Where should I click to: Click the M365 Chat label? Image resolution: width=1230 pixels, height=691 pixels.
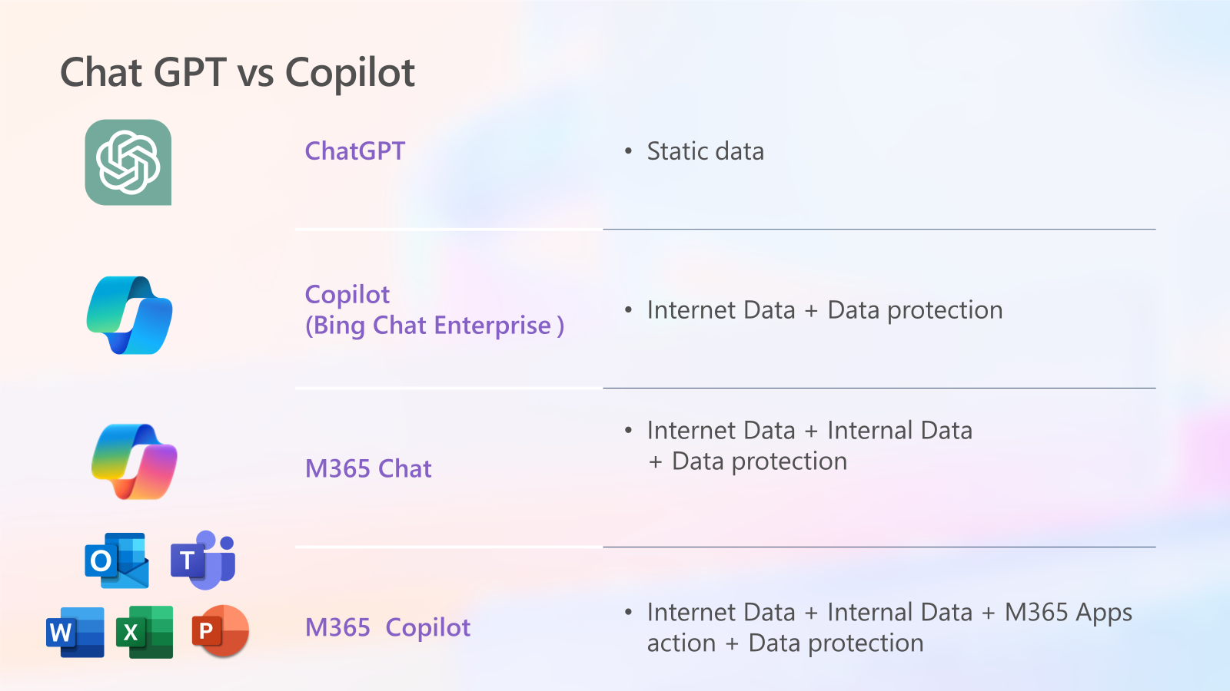(368, 468)
